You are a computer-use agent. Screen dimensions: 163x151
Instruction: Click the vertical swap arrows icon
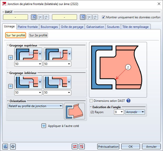[81, 146]
